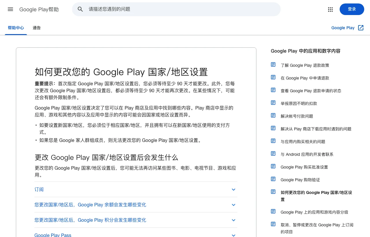Click the Google Play帮助 title link
The height and width of the screenshot is (237, 370).
click(39, 9)
